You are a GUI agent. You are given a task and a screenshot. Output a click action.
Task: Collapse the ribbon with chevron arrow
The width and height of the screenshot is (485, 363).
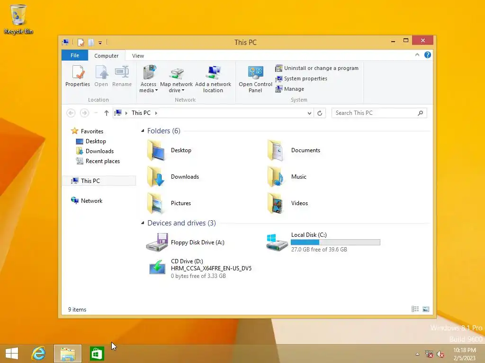click(x=417, y=55)
